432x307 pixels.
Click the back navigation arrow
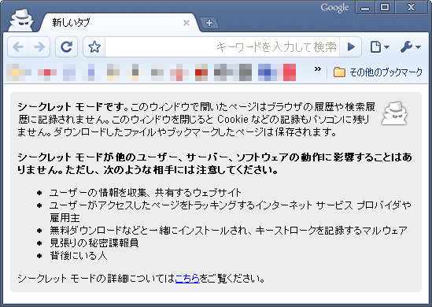[18, 47]
